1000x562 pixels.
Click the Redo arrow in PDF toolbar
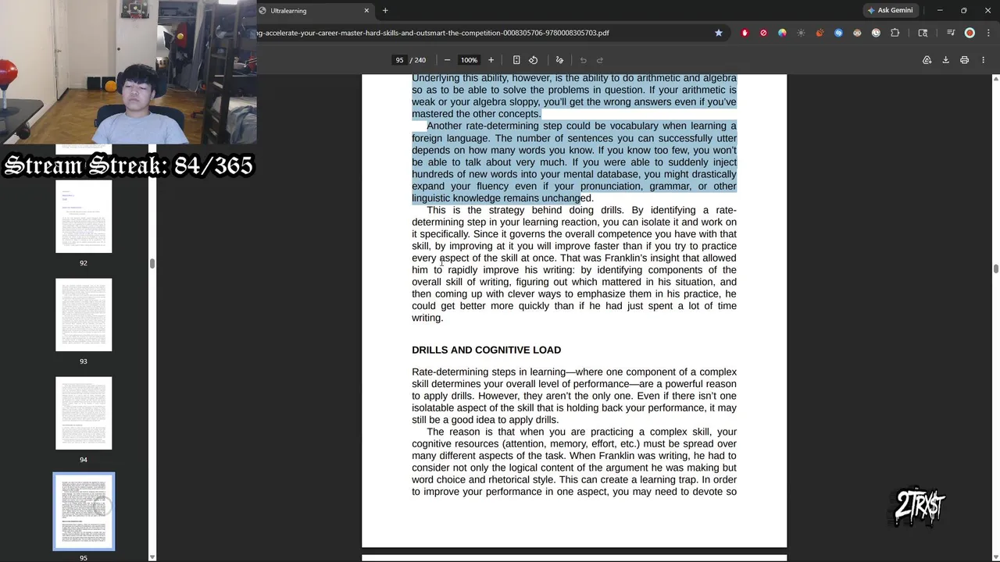600,60
